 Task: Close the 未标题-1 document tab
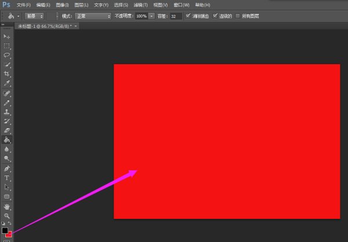pos(75,26)
